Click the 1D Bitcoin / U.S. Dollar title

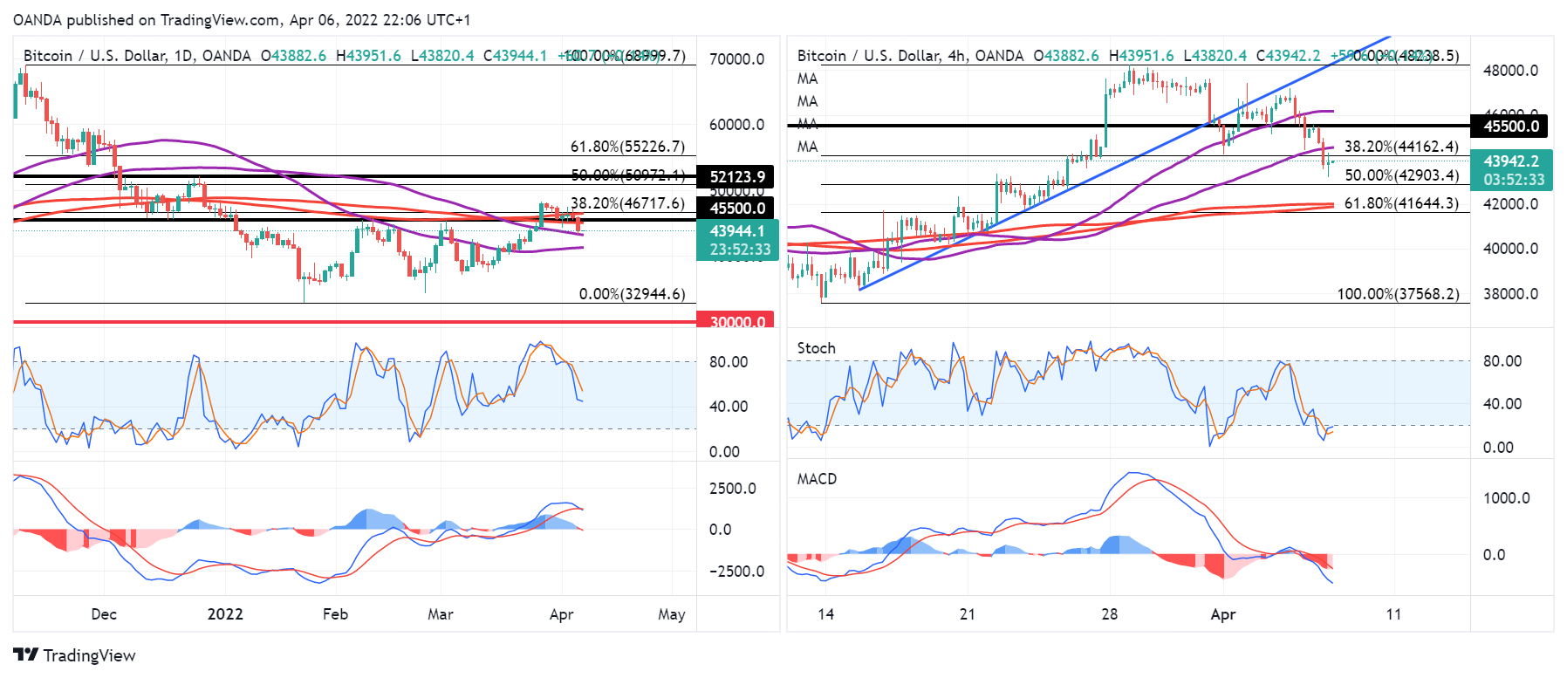click(137, 56)
